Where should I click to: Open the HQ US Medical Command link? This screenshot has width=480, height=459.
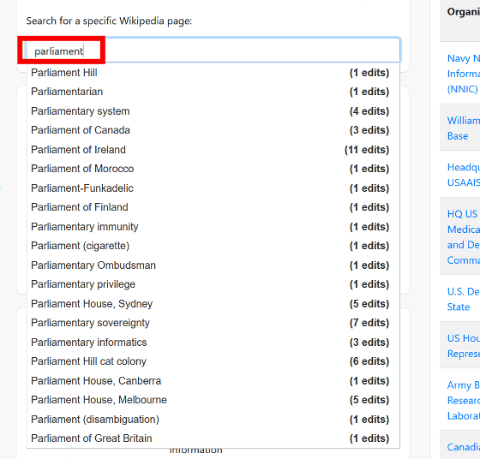point(464,237)
